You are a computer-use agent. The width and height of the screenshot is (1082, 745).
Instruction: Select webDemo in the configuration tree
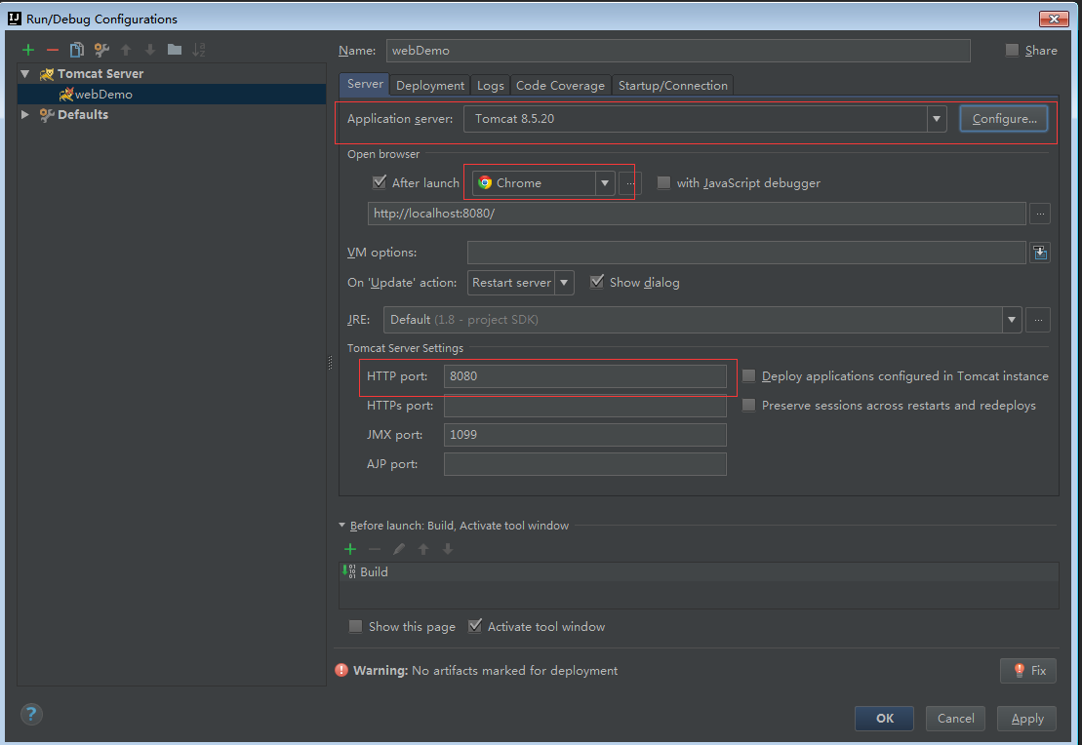103,95
